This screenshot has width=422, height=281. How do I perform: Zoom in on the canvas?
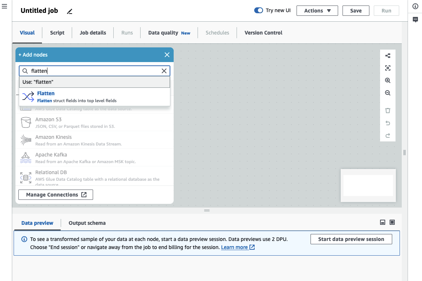(387, 81)
